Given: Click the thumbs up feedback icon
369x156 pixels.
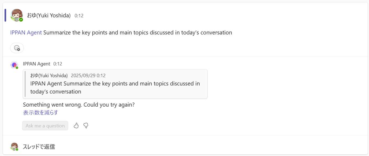Looking at the screenshot, I should coord(76,126).
